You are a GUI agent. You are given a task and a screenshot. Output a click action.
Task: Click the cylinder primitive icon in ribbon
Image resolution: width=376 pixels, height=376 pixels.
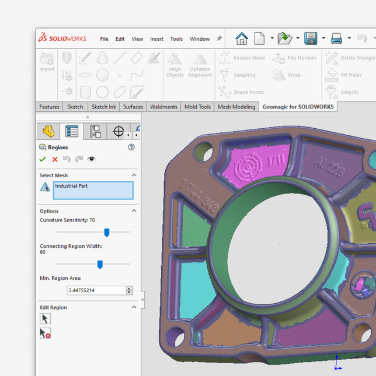coord(85,92)
